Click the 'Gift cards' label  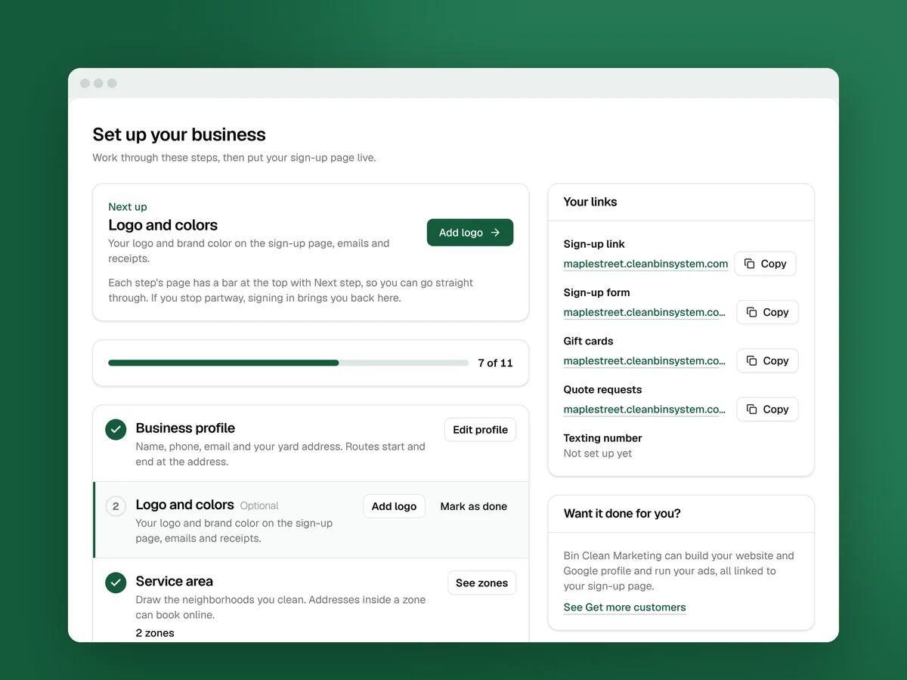[588, 341]
